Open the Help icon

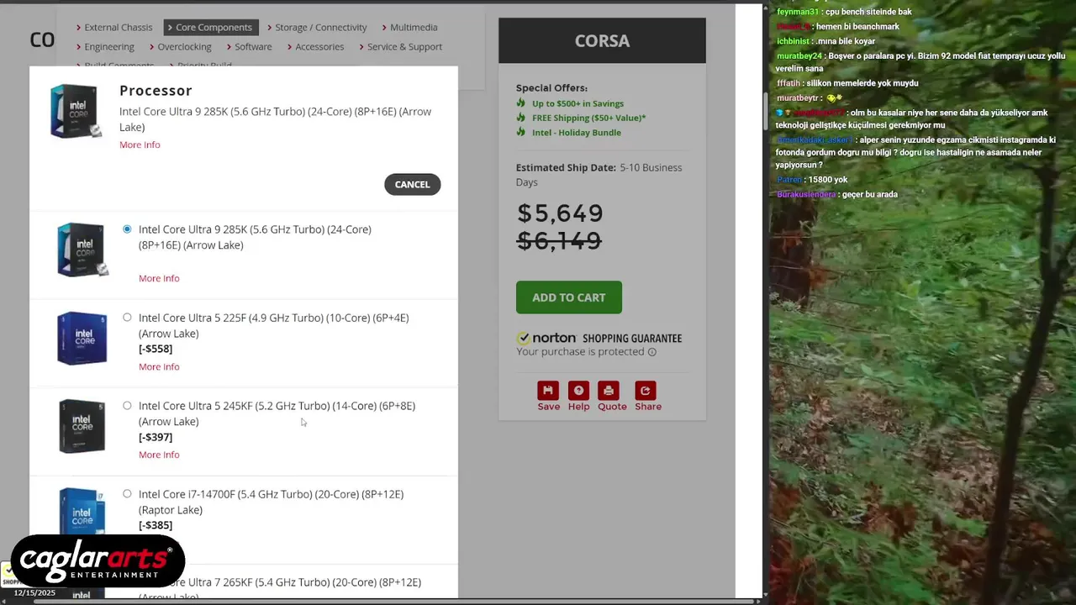pos(578,391)
